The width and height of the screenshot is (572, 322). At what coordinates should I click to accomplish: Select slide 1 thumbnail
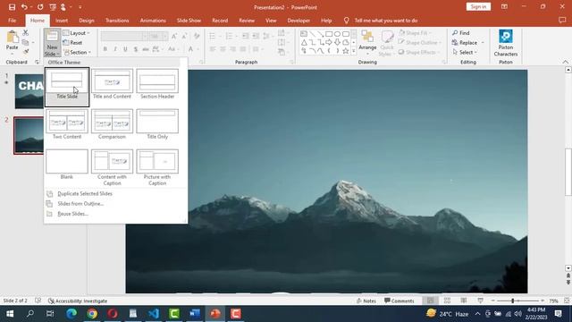click(x=29, y=91)
